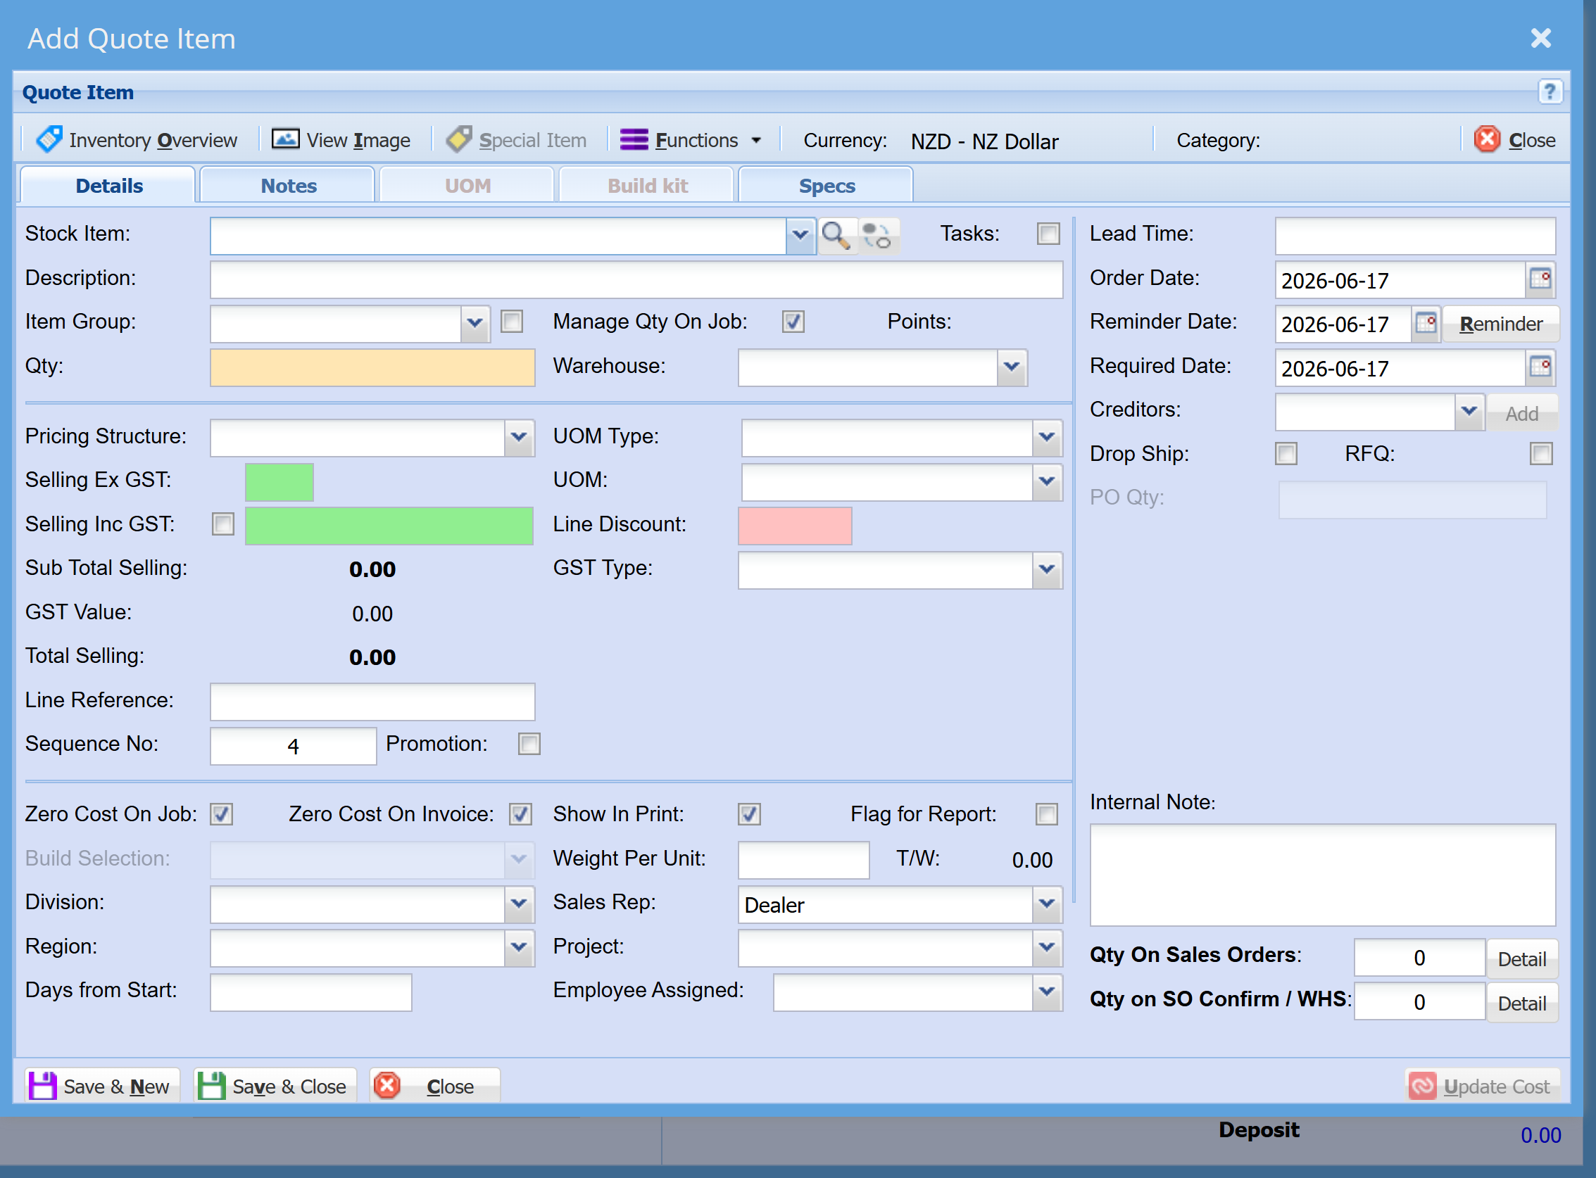The image size is (1596, 1178).
Task: Click the orange Qty input field
Action: pos(372,367)
